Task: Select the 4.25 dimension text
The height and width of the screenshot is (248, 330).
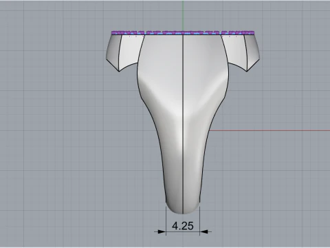Action: click(183, 226)
